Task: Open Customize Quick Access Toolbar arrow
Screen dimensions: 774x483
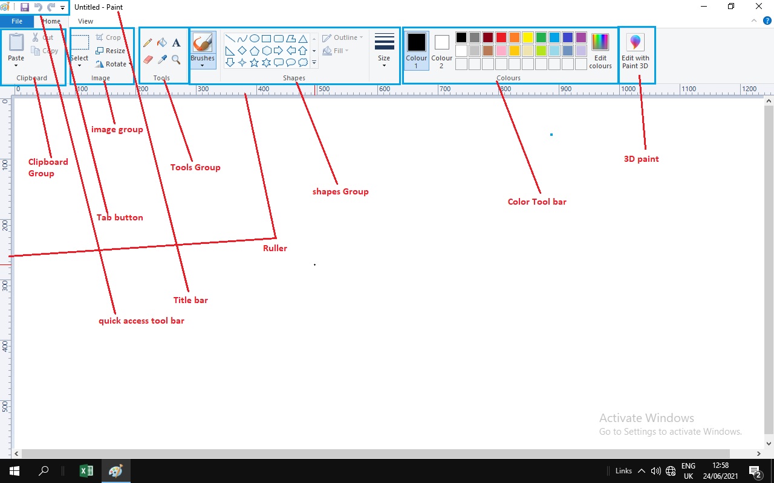Action: pos(62,8)
